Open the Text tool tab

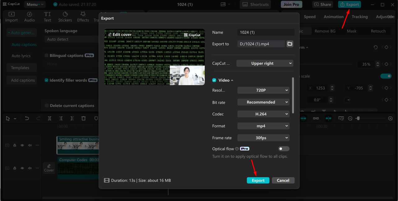[x=47, y=17]
